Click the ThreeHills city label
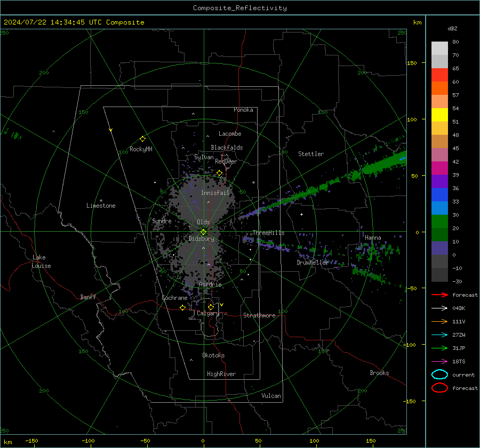480x448 pixels. tap(268, 233)
